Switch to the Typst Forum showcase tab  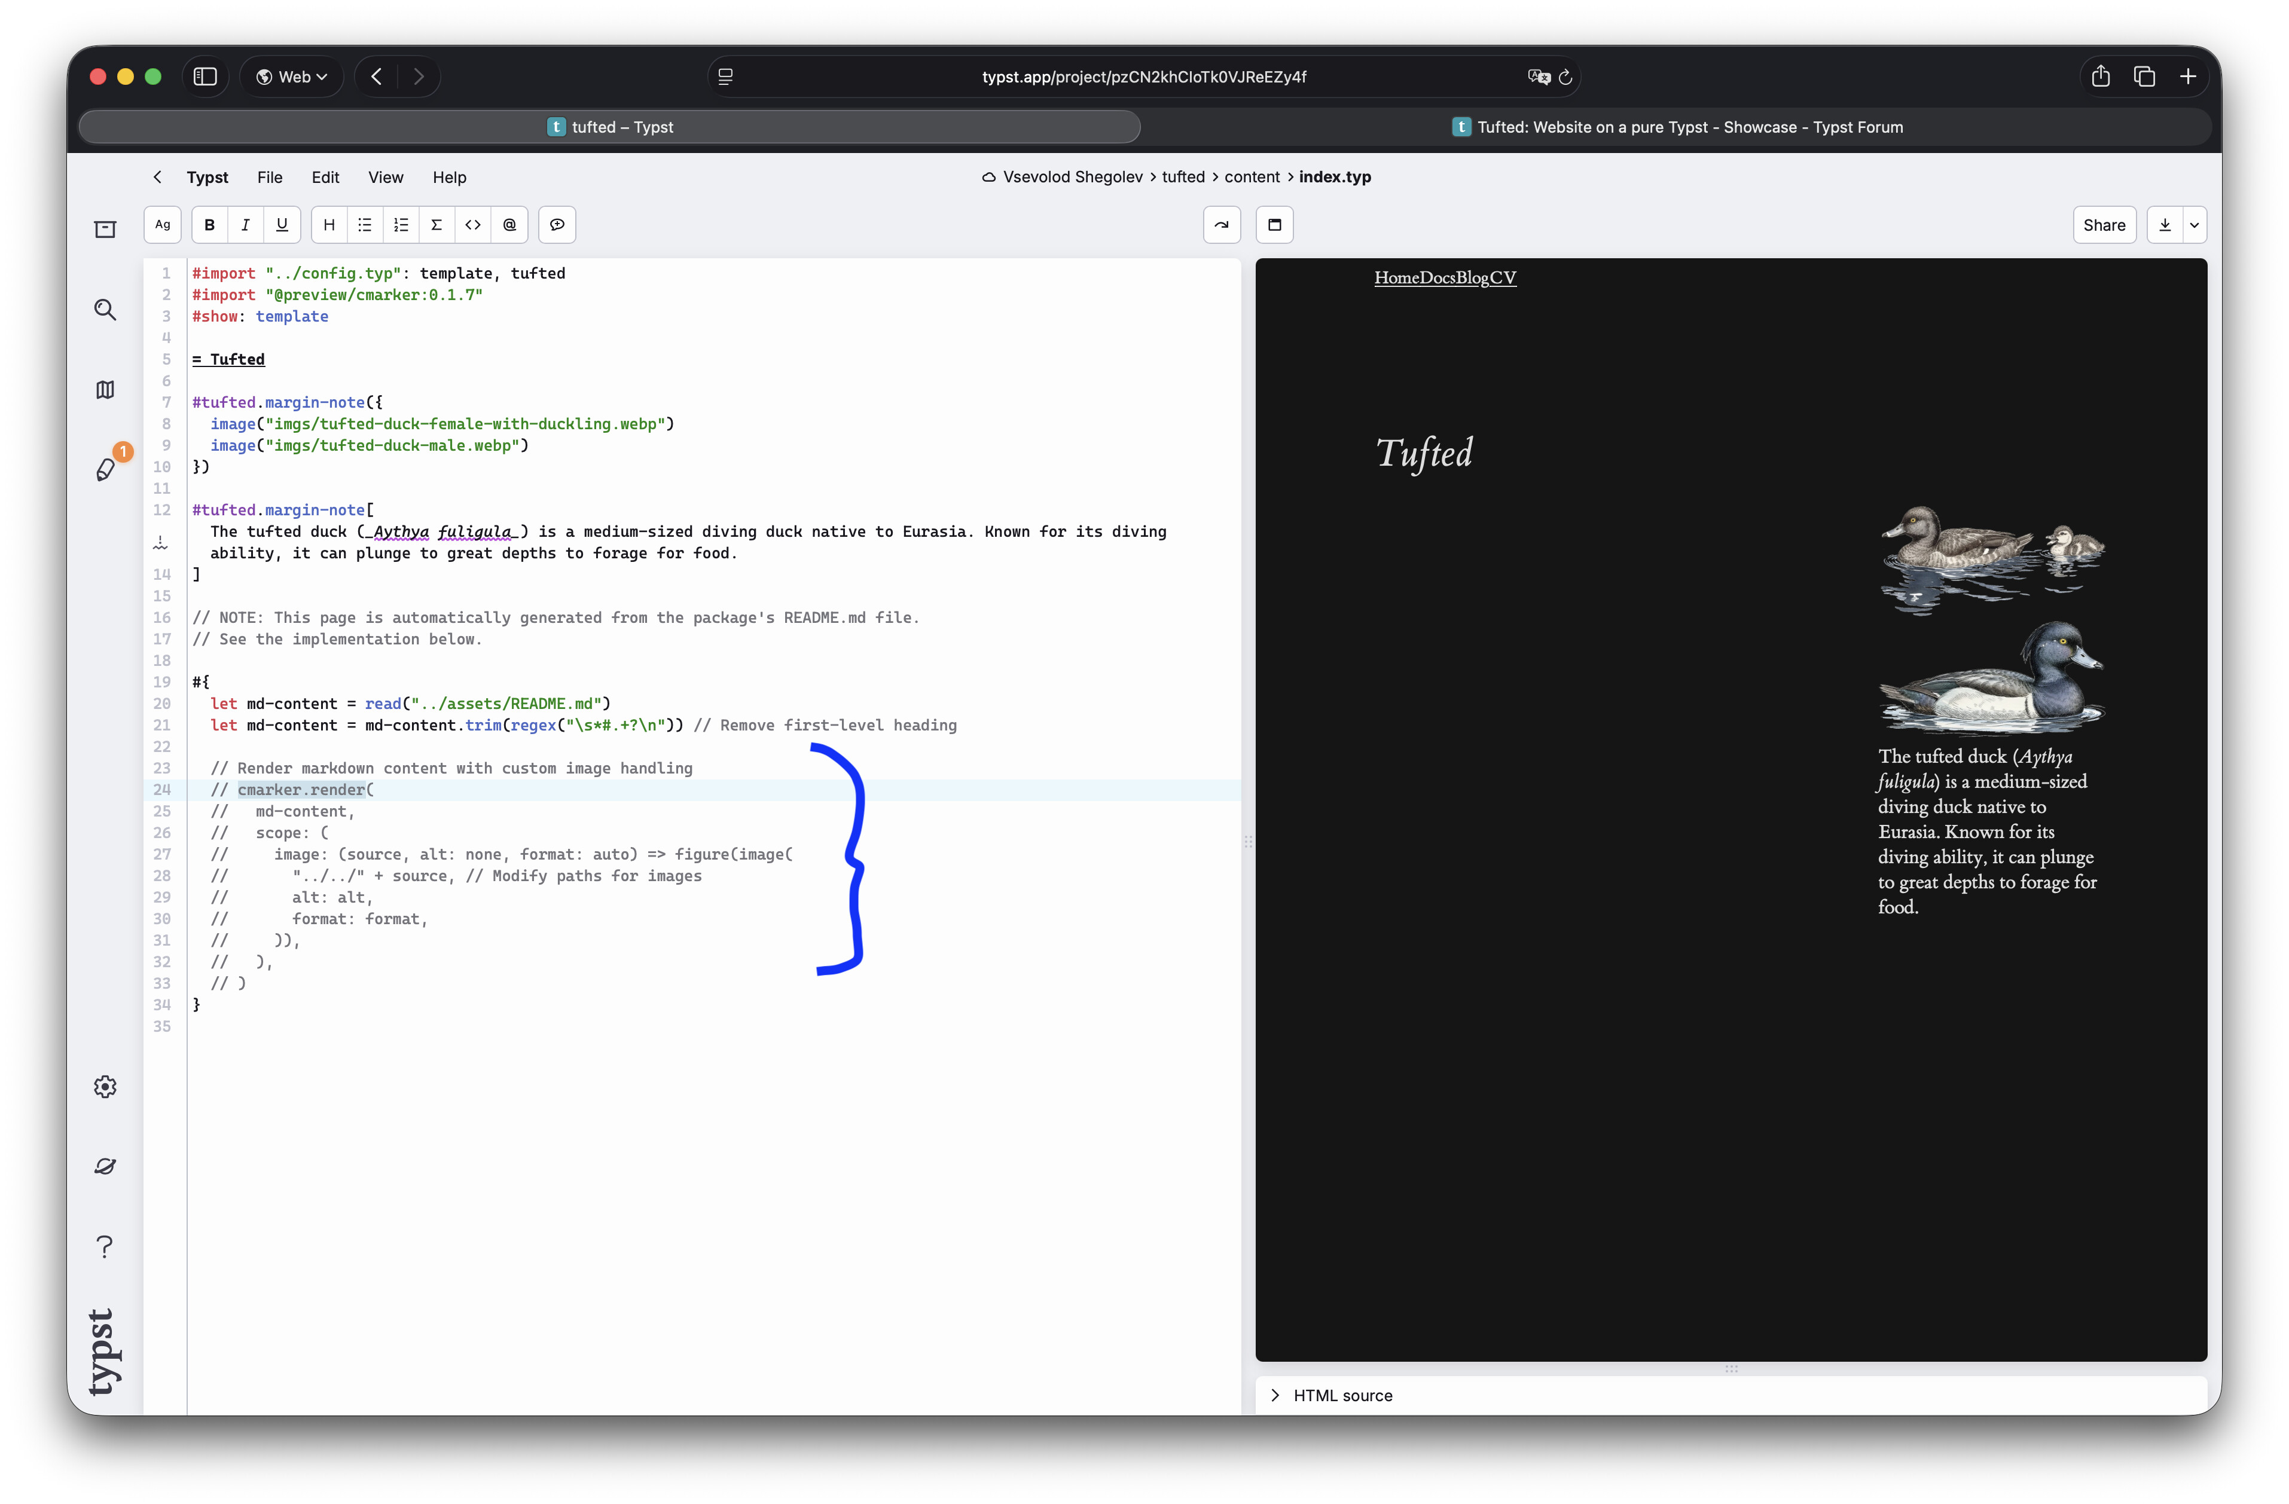1677,127
